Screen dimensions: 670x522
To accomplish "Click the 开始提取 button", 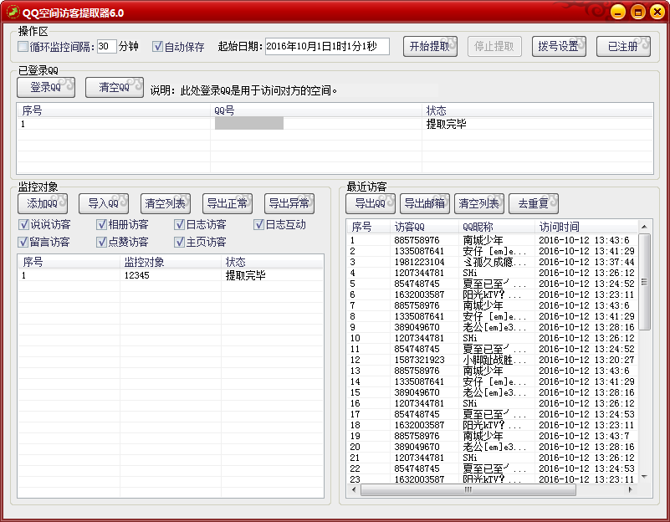I will 430,47.
